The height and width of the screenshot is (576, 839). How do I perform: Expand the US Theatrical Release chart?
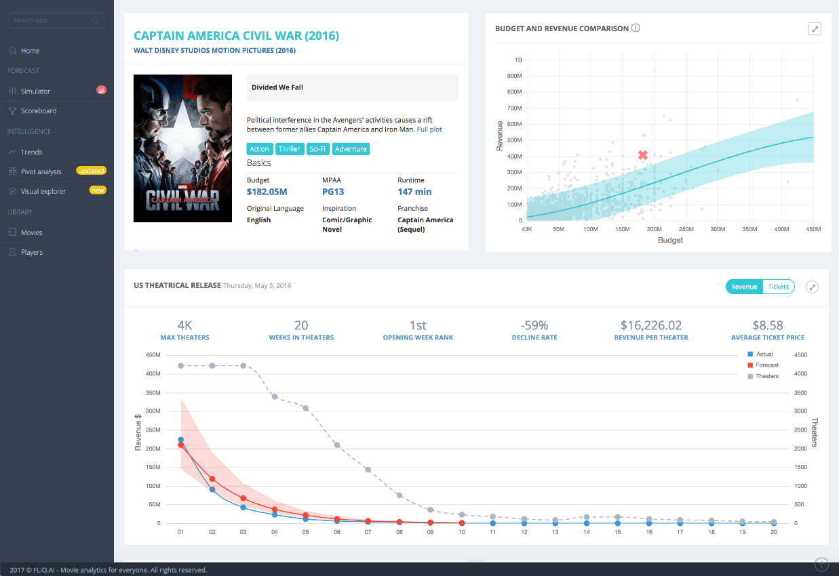tap(812, 287)
